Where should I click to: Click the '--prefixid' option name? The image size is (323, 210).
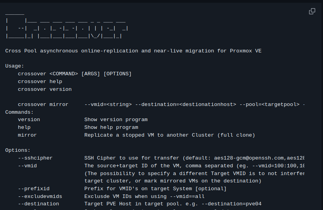click(34, 189)
